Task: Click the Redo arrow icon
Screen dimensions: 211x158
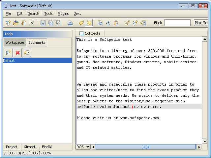Action: (89, 23)
